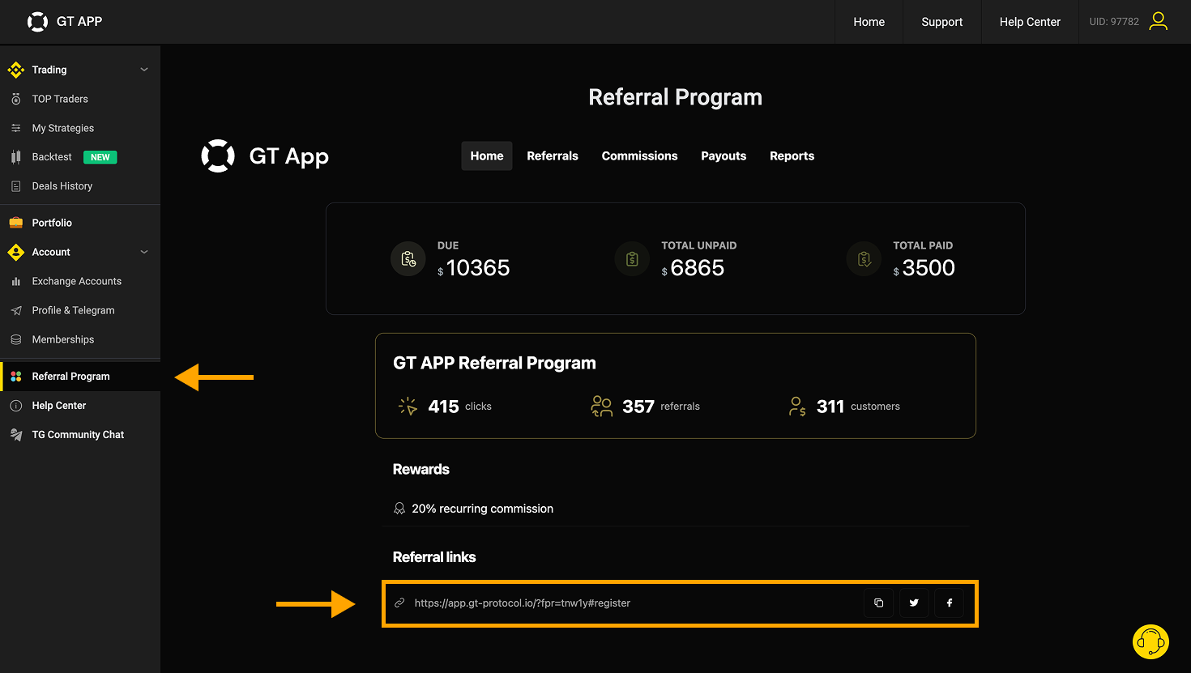Image resolution: width=1191 pixels, height=673 pixels.
Task: Click the TOP Traders medal icon
Action: coord(15,99)
